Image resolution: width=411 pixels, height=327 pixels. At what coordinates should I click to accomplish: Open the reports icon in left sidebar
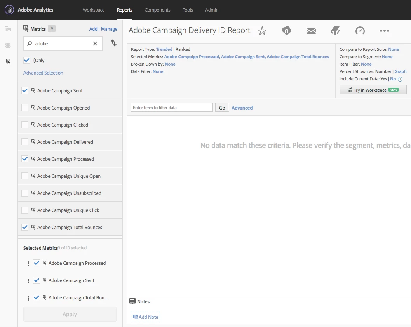pos(8,29)
